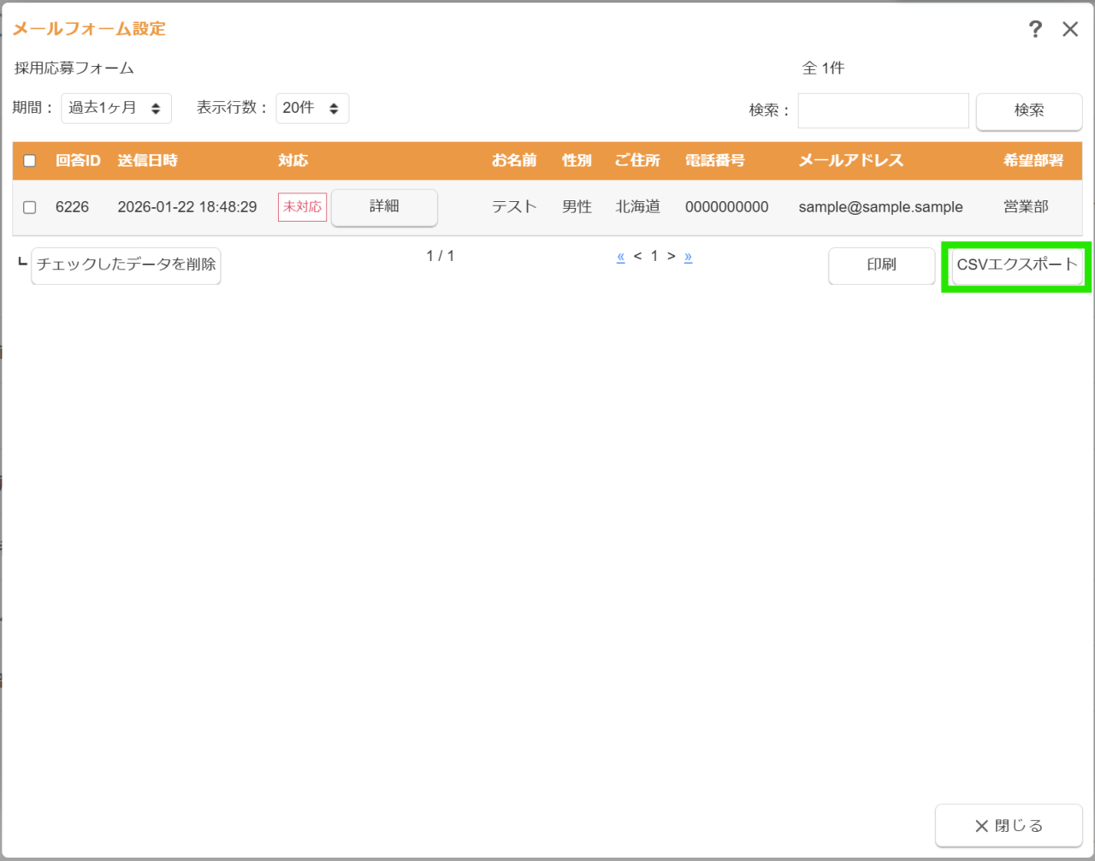Select the 回答ID column header
1095x861 pixels.
tap(77, 160)
